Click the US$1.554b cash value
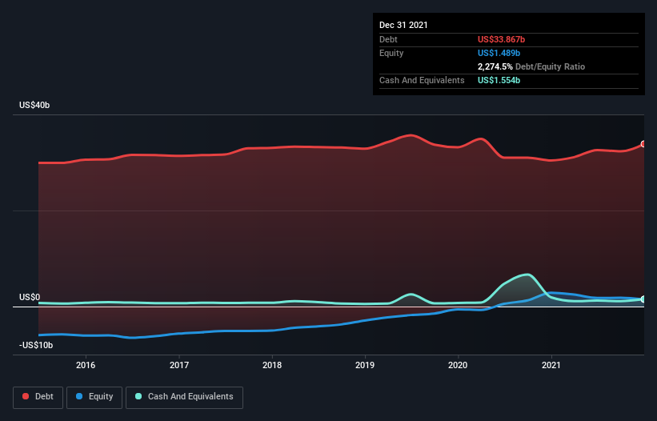657x421 pixels. [499, 80]
